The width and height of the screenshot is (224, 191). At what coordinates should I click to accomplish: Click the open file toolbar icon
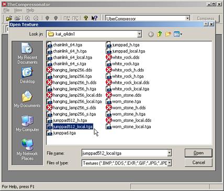9,18
